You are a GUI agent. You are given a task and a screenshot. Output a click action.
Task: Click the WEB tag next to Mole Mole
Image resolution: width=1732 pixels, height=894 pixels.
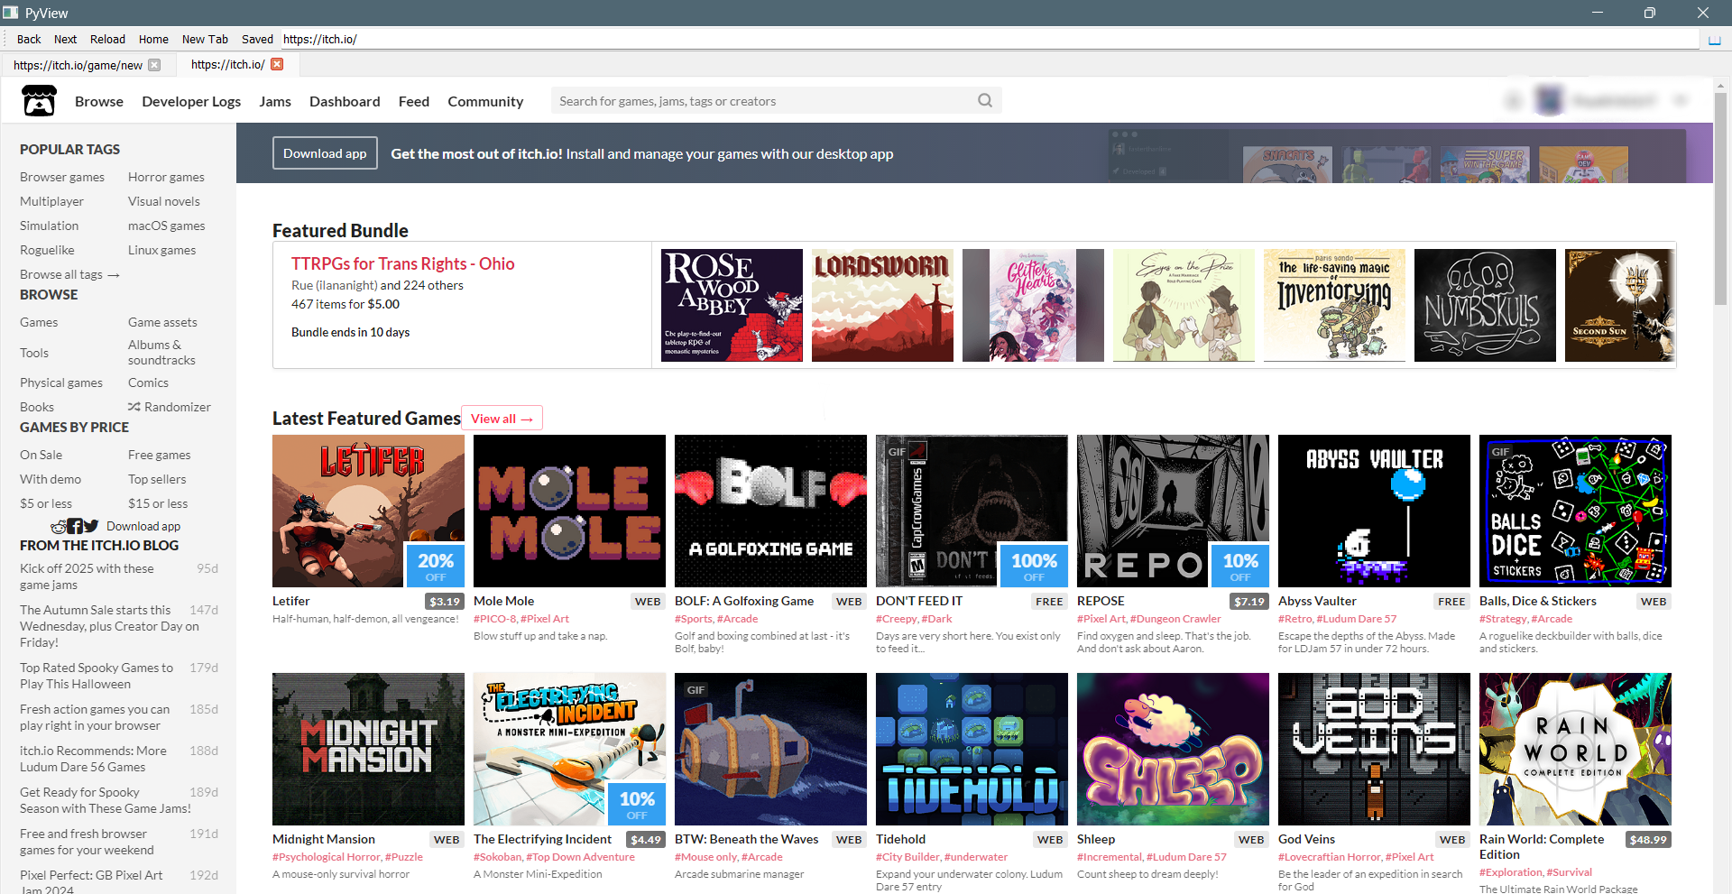648,601
